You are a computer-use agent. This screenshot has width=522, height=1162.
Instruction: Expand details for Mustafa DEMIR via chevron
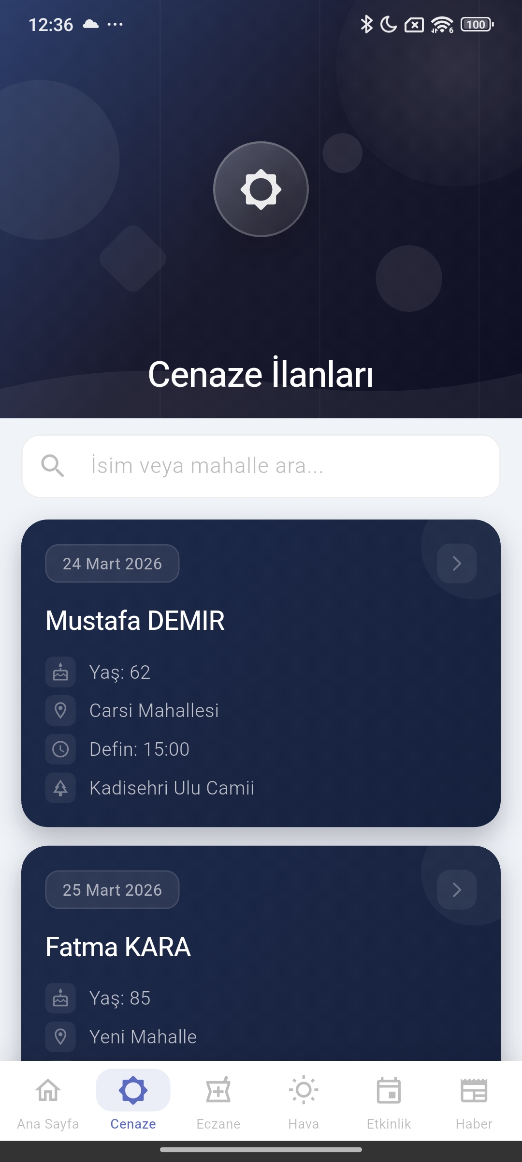456,563
